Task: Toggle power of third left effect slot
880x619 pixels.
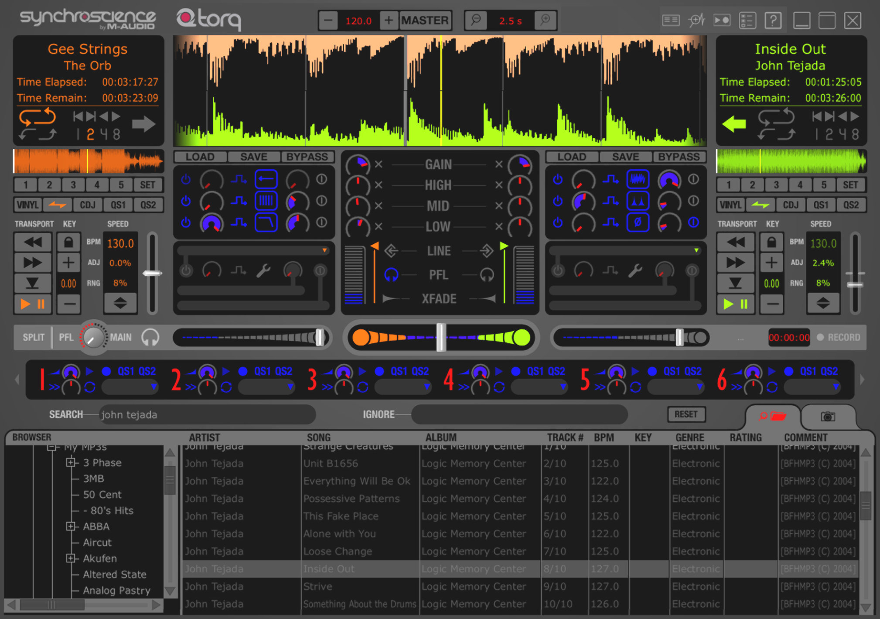Action: [186, 222]
